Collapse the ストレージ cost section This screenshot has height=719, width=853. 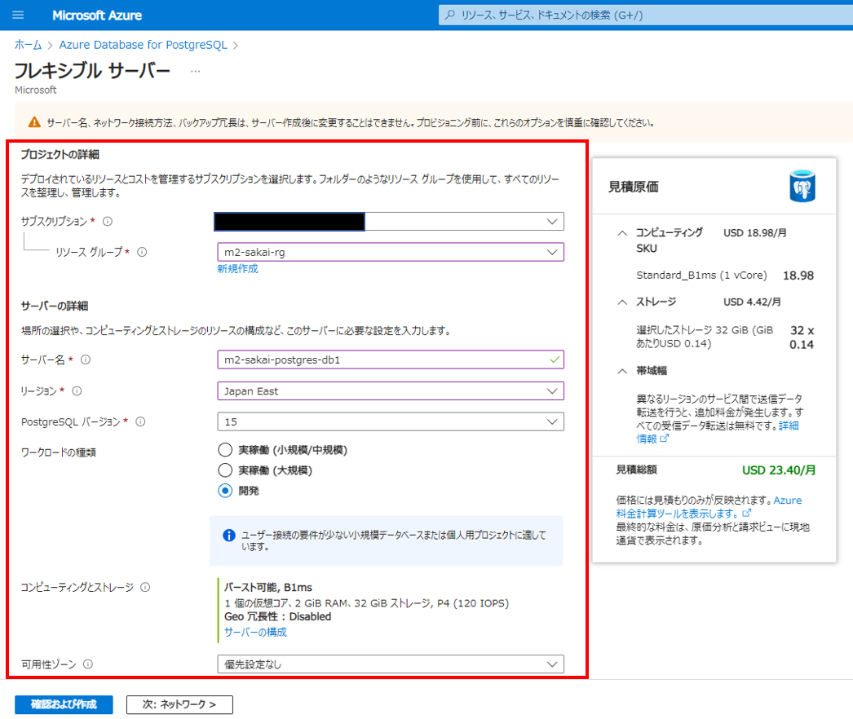tap(622, 302)
